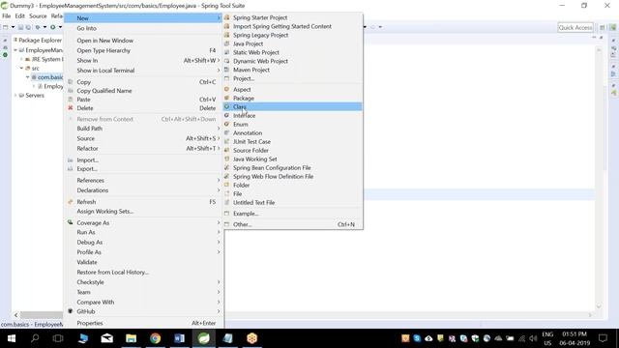The height and width of the screenshot is (348, 619).
Task: Click the Copy icon in context menu
Action: [71, 81]
